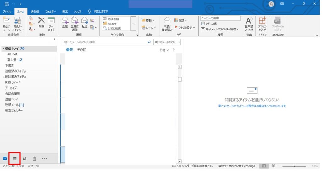Toggle sort direction arrow in message list
Viewport: 322px width, 181px height.
click(174, 50)
